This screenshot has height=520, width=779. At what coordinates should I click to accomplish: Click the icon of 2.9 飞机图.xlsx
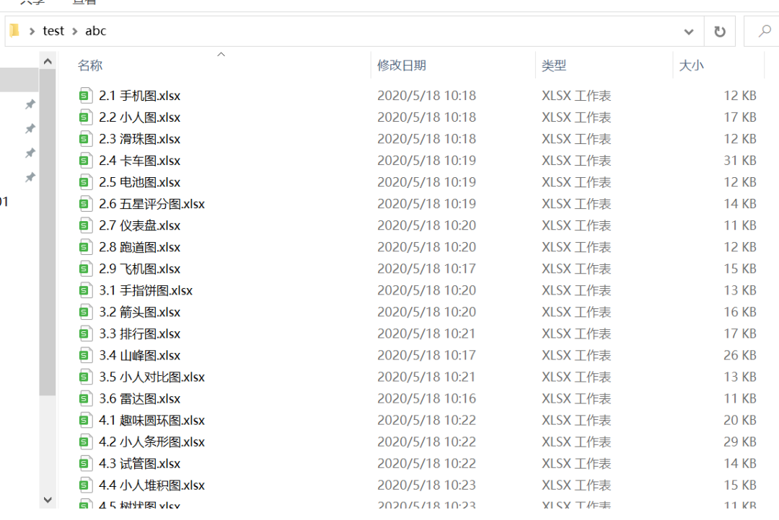(x=85, y=269)
